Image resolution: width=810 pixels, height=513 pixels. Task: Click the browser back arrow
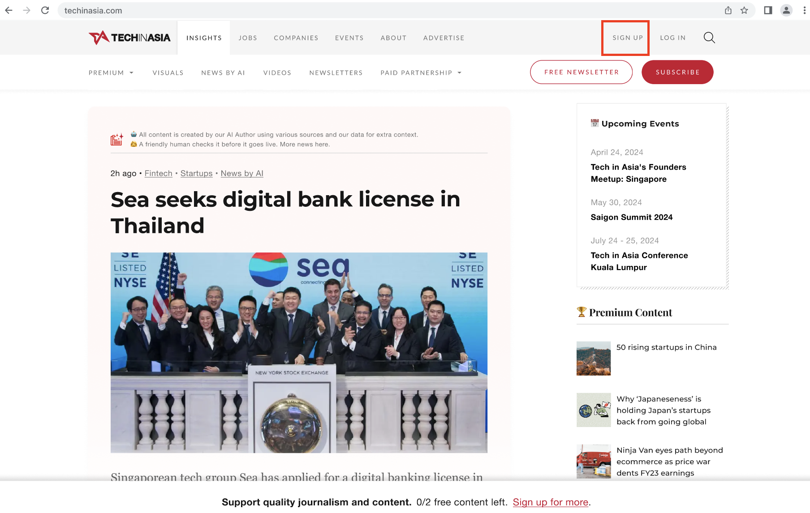coord(9,10)
